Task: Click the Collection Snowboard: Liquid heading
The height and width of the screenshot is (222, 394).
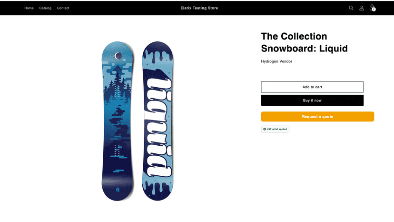Action: click(x=304, y=42)
